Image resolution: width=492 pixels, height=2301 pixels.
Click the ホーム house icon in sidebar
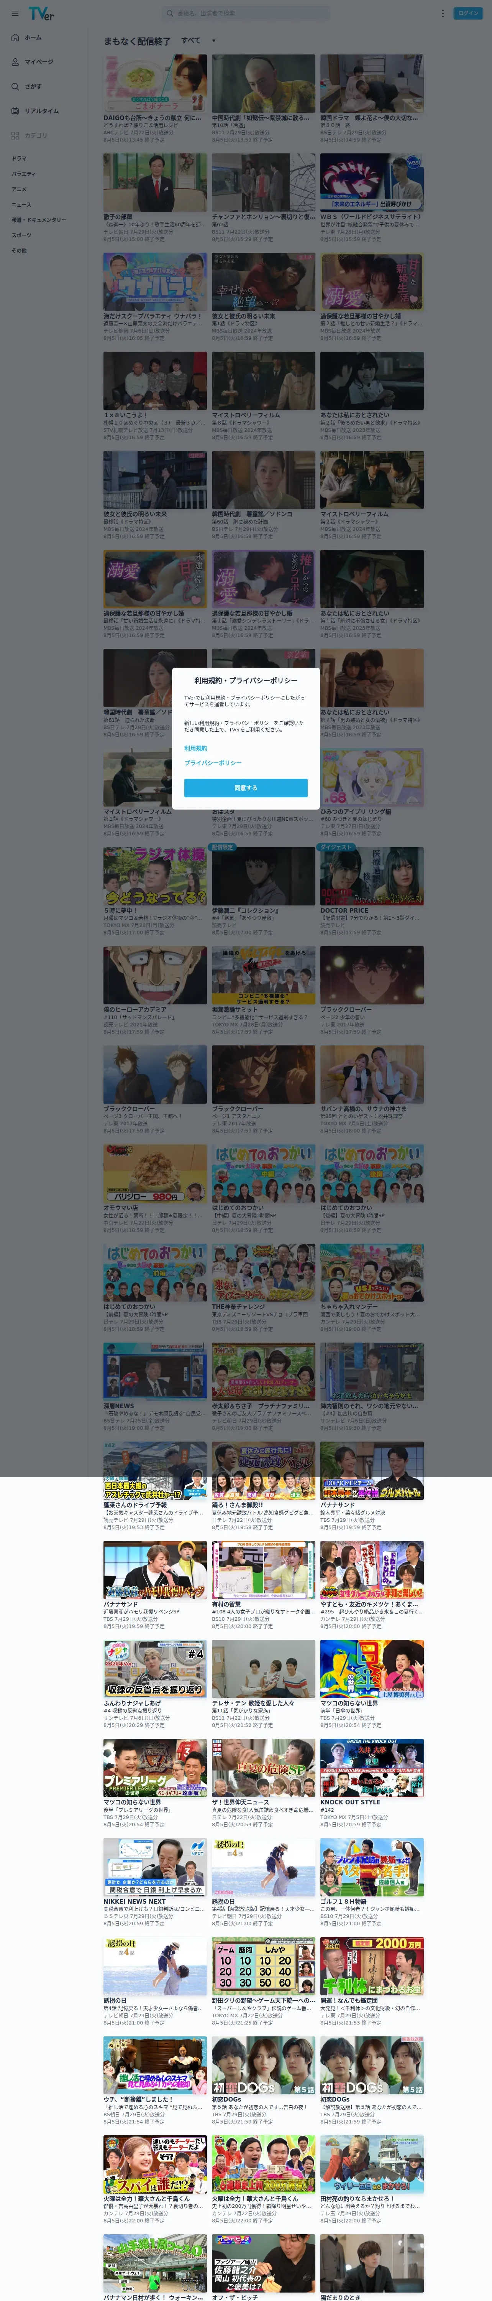tap(15, 38)
